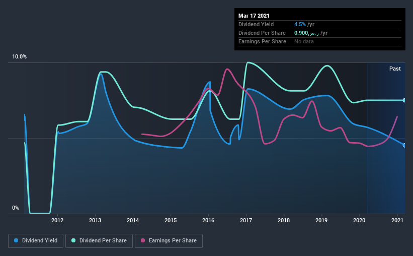Click the tooltip Earnings Per Share row label

pos(262,41)
